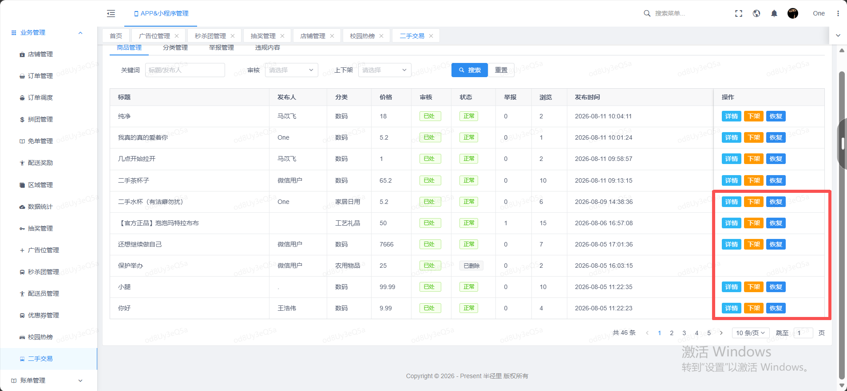847x391 pixels.
Task: Close the 抽奖管理 tab
Action: point(282,36)
